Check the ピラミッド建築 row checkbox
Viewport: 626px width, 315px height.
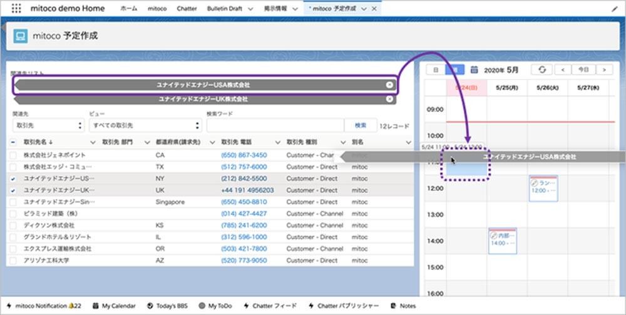[13, 214]
